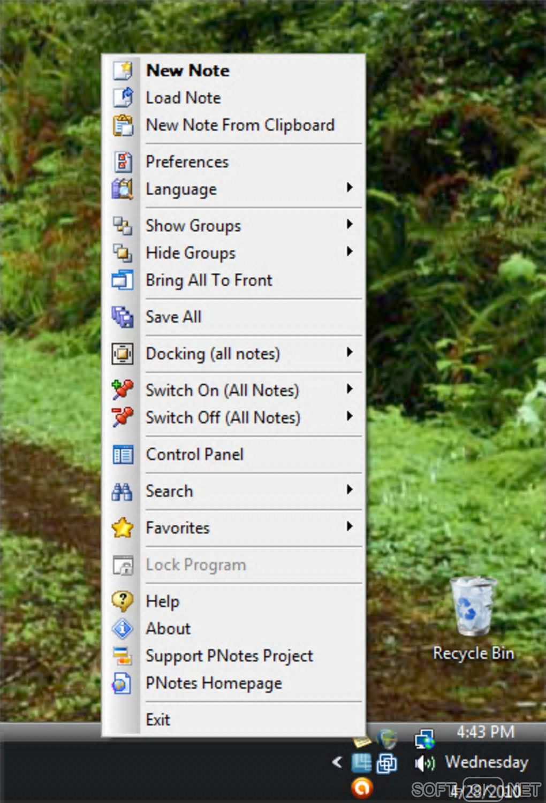The width and height of the screenshot is (546, 803).
Task: Click the Show Groups icon
Action: point(123,226)
